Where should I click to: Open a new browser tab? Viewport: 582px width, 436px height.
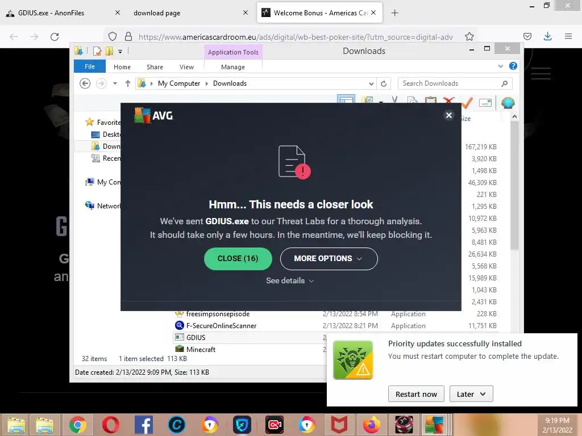coord(395,13)
